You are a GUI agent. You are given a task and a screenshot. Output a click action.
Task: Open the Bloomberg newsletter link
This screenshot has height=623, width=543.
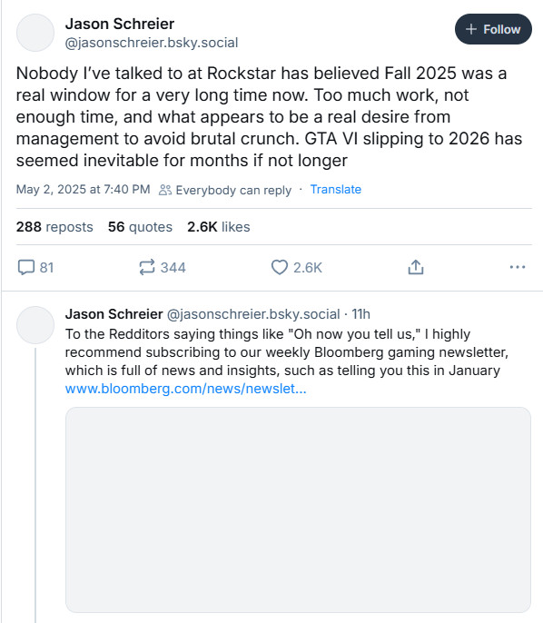point(185,389)
